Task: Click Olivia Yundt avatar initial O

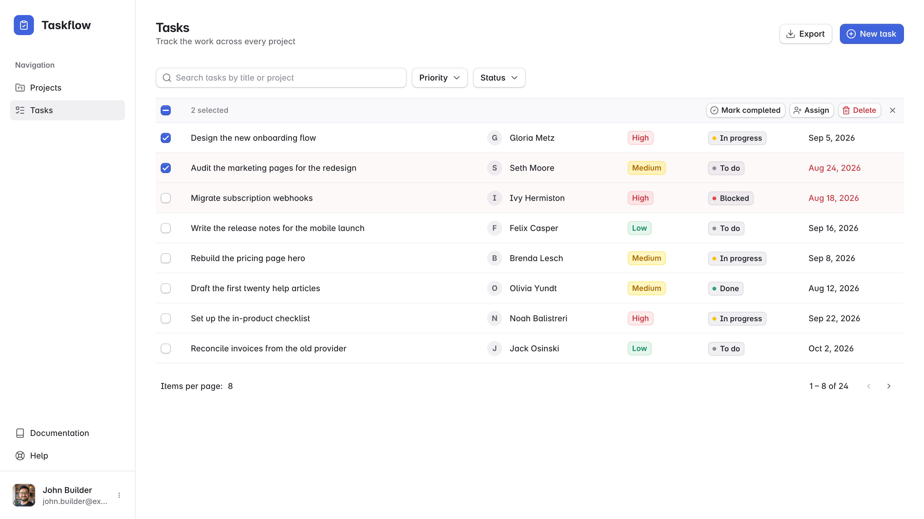Action: coord(494,288)
